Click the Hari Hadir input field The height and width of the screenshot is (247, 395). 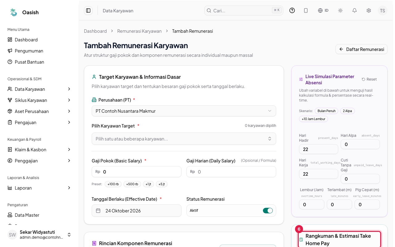[x=318, y=149]
